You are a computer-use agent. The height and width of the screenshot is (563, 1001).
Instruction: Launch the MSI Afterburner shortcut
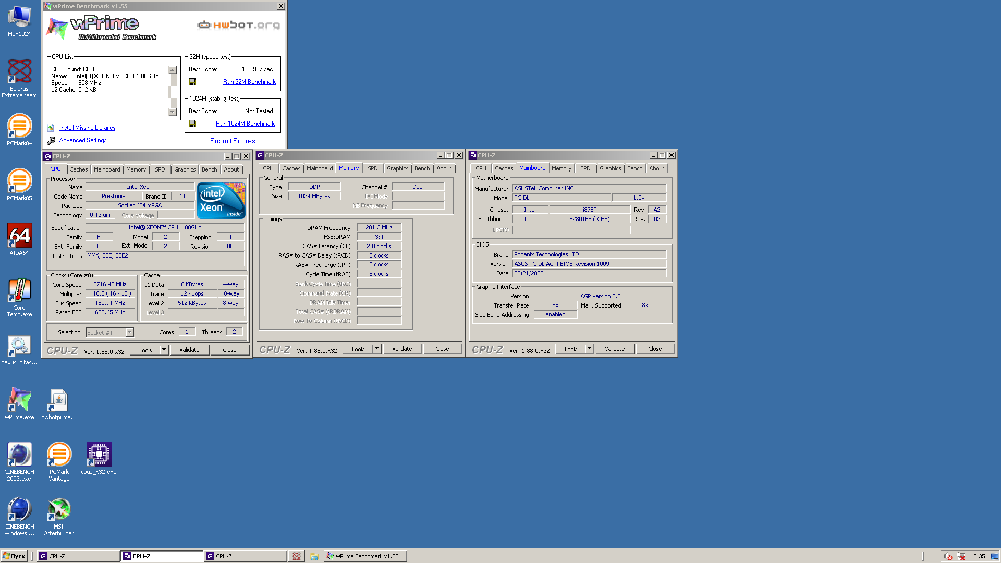tap(59, 516)
